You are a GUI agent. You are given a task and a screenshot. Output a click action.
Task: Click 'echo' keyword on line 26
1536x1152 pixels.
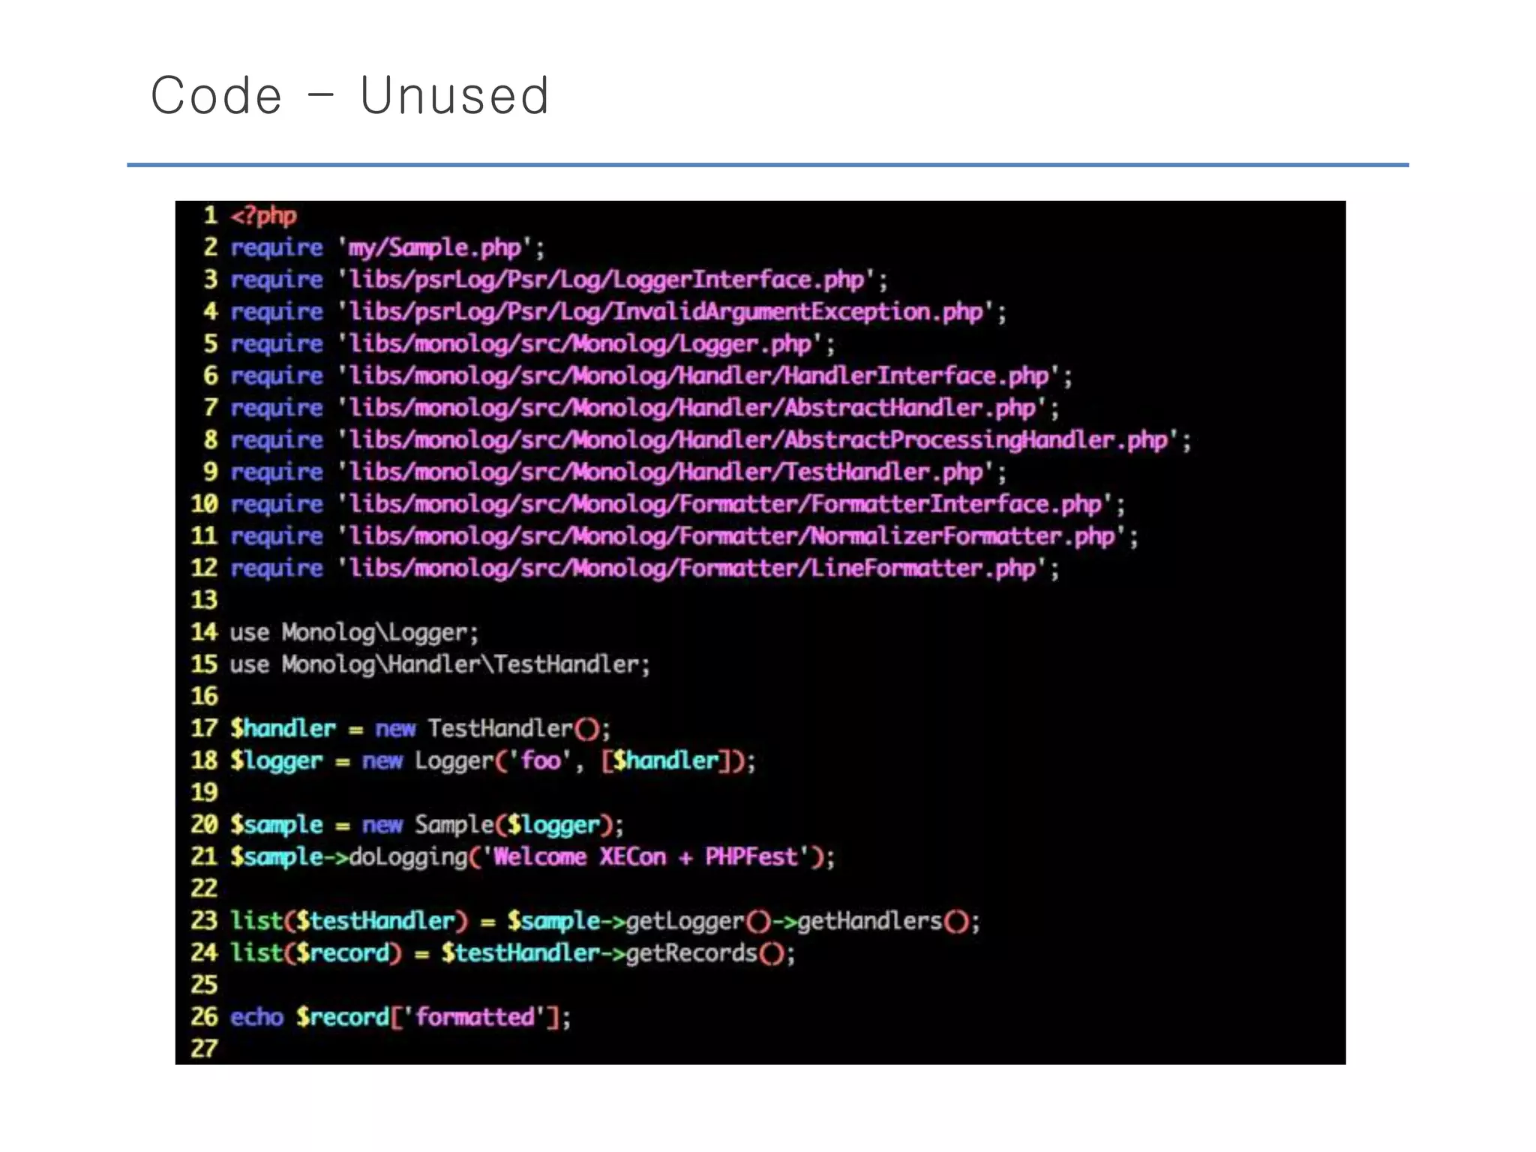click(x=256, y=1018)
